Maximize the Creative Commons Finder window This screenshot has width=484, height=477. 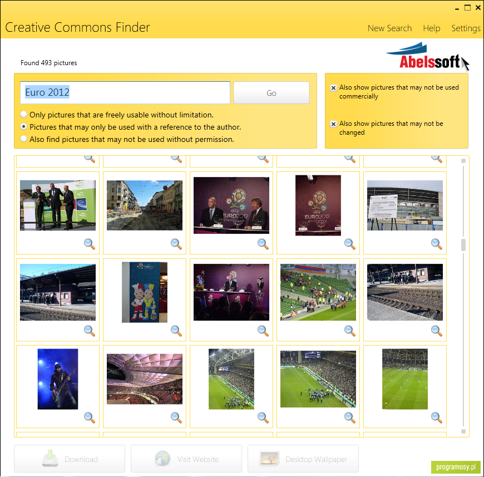pos(468,8)
